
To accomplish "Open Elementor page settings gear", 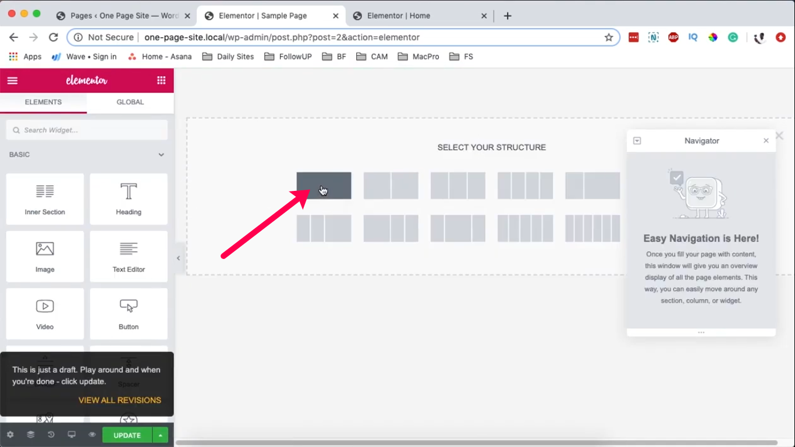I will click(10, 435).
